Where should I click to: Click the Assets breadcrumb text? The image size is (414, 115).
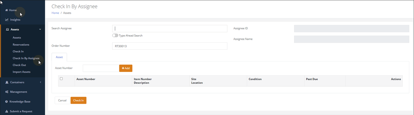pyautogui.click(x=67, y=13)
